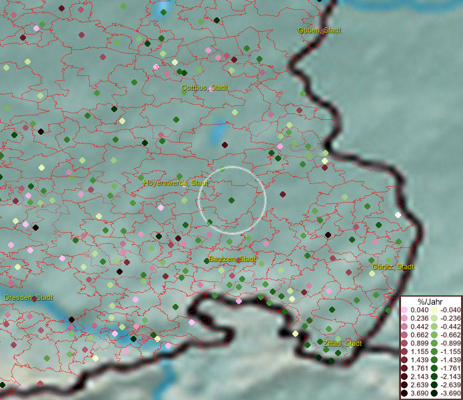The height and width of the screenshot is (400, 463).
Task: Click the %/Jahr legend title
Action: click(x=430, y=302)
